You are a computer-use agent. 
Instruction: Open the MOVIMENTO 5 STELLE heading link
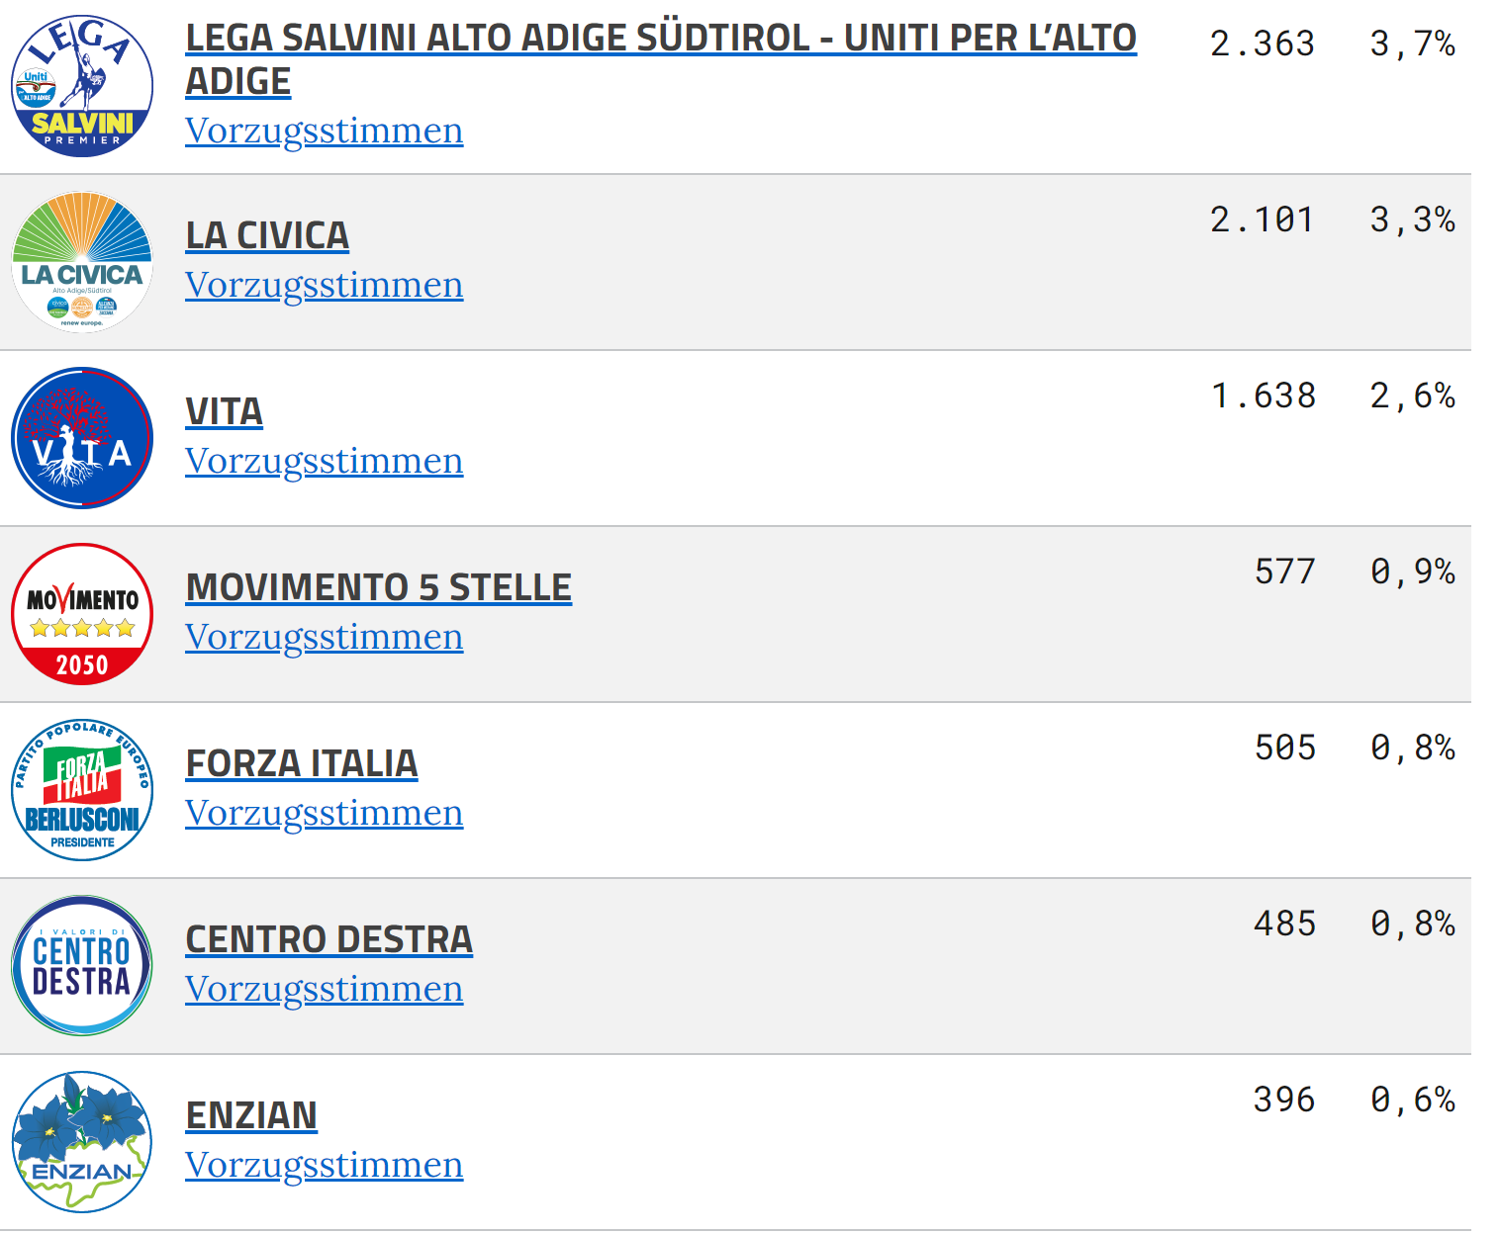click(379, 587)
